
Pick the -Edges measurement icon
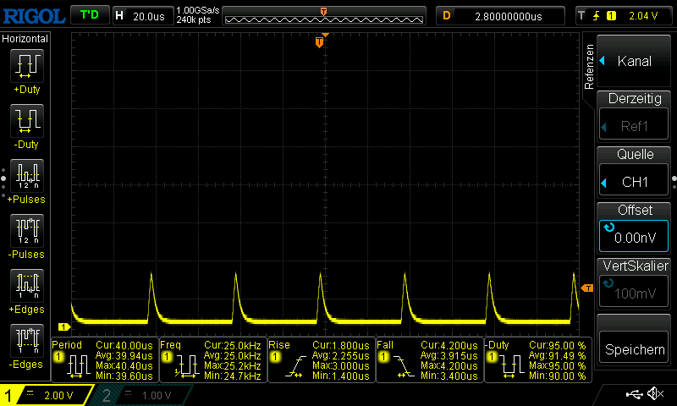pos(25,341)
